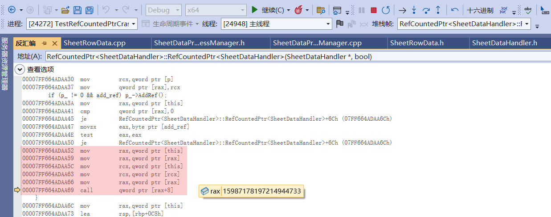
Task: Click the rax datatip variable icon
Action: pos(205,191)
